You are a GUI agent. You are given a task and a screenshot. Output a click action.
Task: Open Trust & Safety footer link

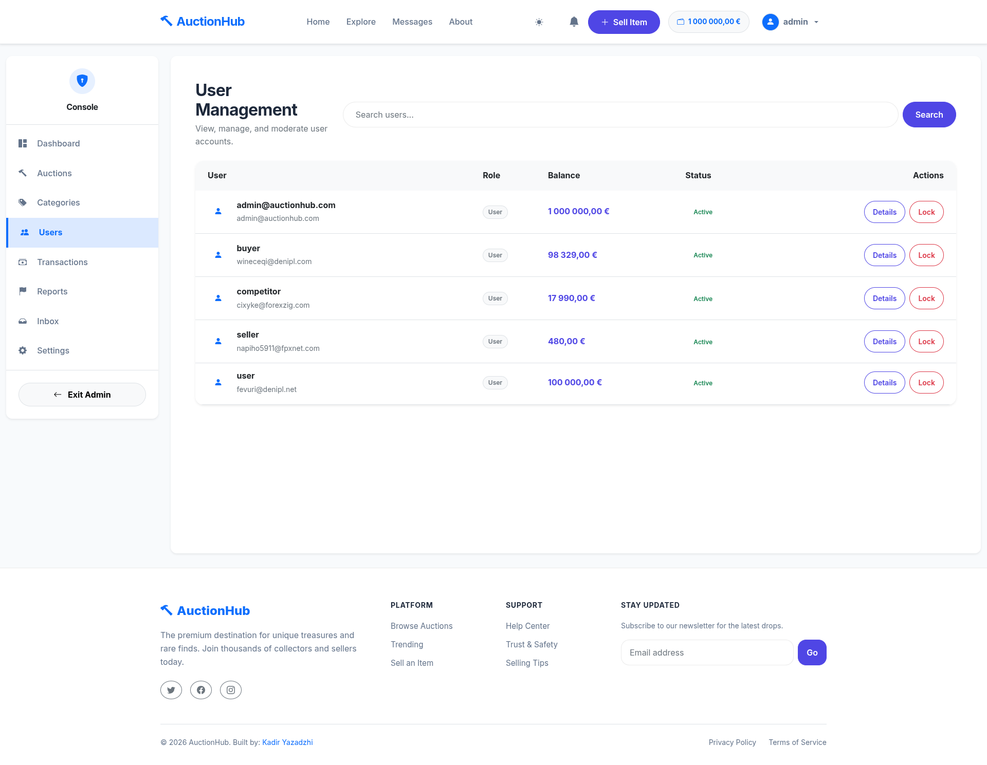click(x=532, y=644)
